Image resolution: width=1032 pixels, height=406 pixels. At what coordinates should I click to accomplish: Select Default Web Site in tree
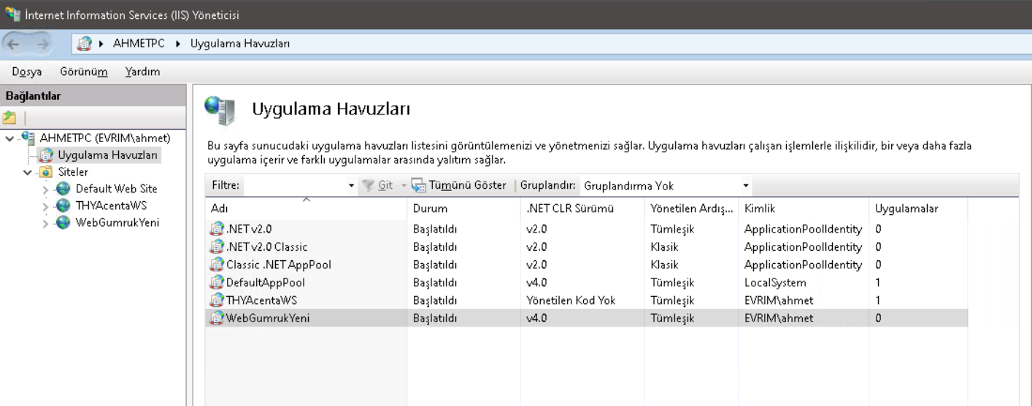coord(116,189)
